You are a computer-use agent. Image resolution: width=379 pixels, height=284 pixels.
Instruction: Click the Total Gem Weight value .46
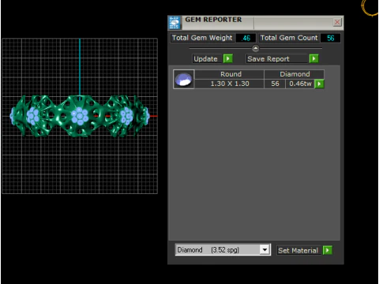pyautogui.click(x=246, y=38)
